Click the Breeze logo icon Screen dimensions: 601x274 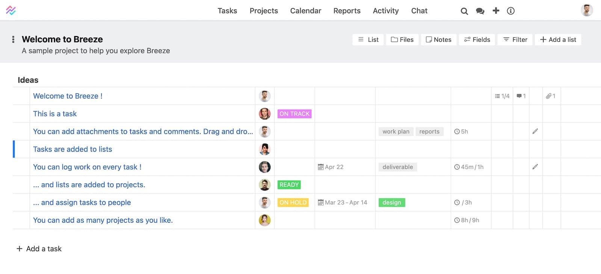(11, 10)
